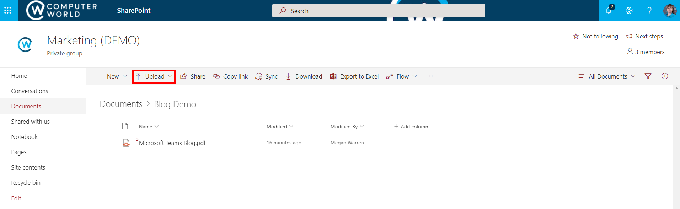Open the filter pane funnel icon
Image resolution: width=680 pixels, height=209 pixels.
tap(648, 76)
